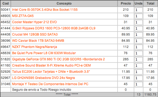
Task: Click the Cooler Master Hyper 212 EVO link
Action: pos(34,22)
